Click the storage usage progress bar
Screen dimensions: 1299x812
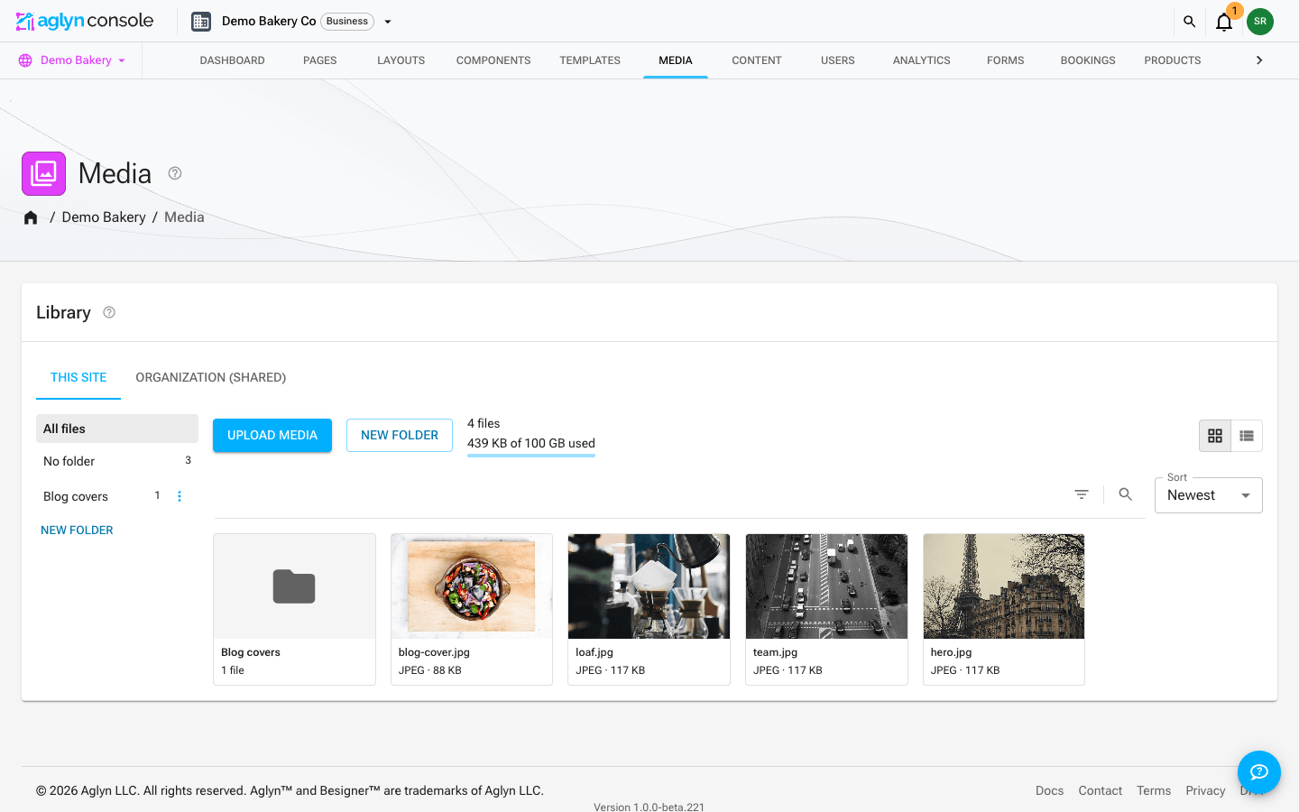coord(531,456)
